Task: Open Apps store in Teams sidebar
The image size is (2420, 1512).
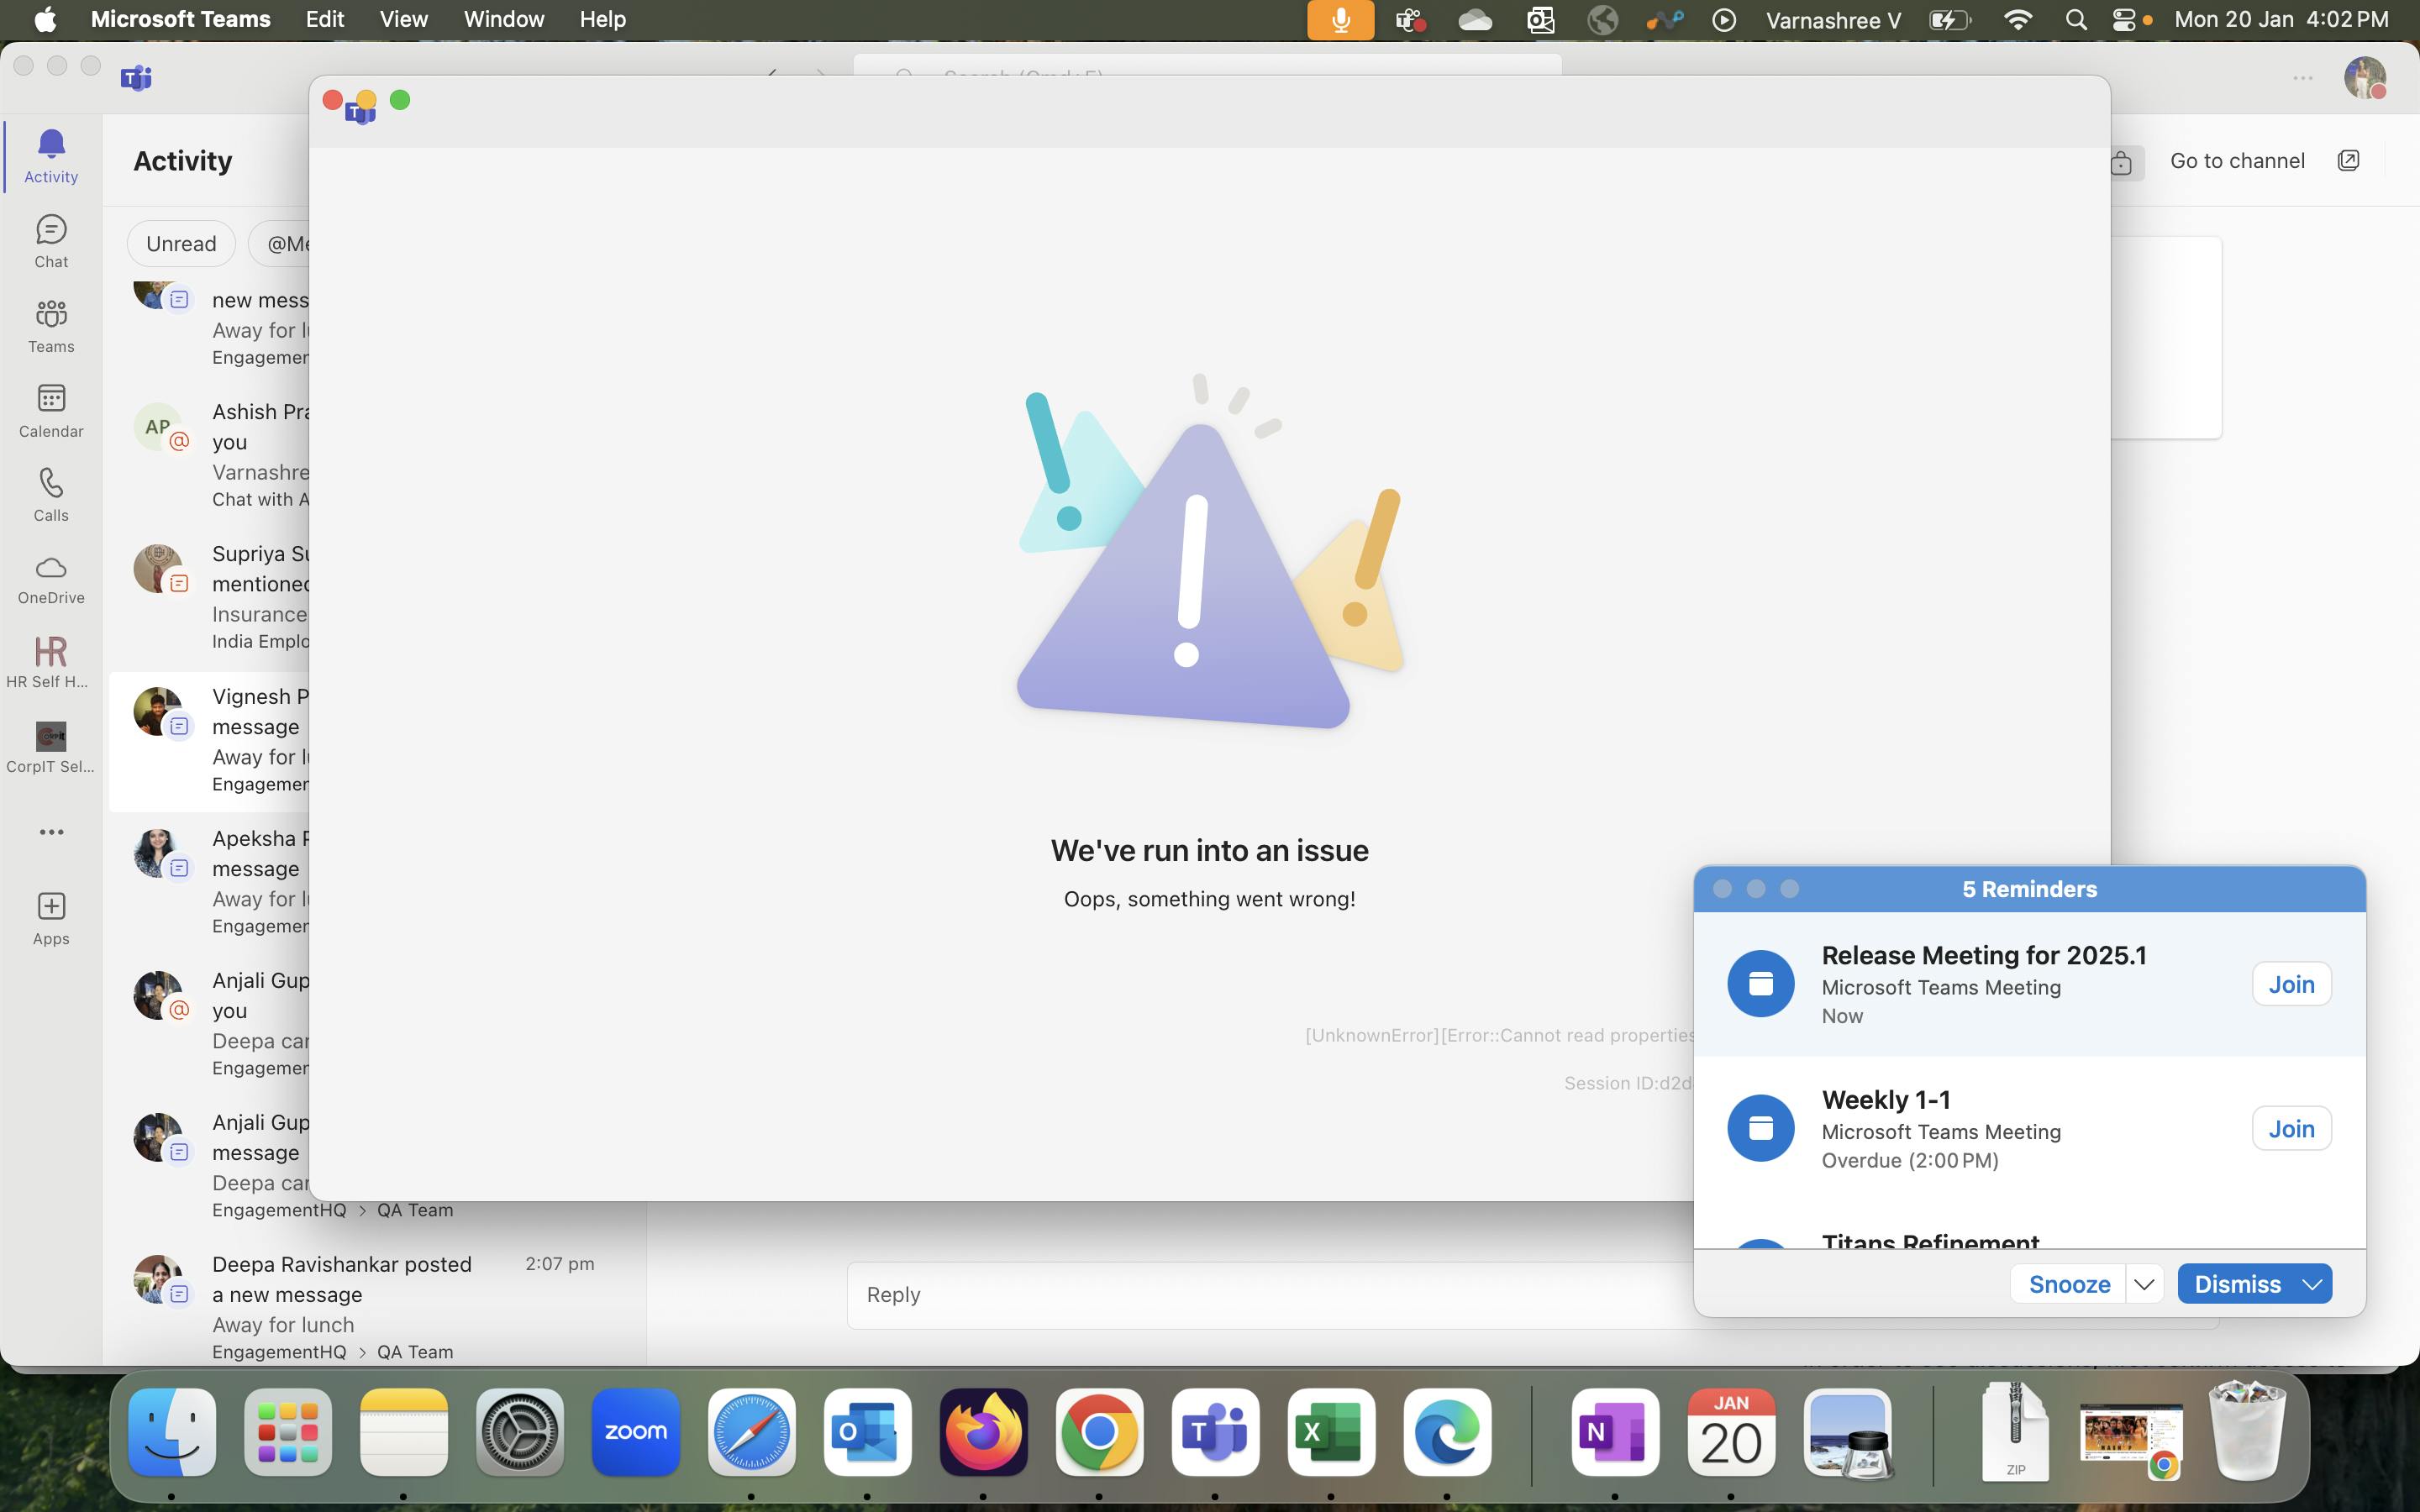Action: point(51,919)
